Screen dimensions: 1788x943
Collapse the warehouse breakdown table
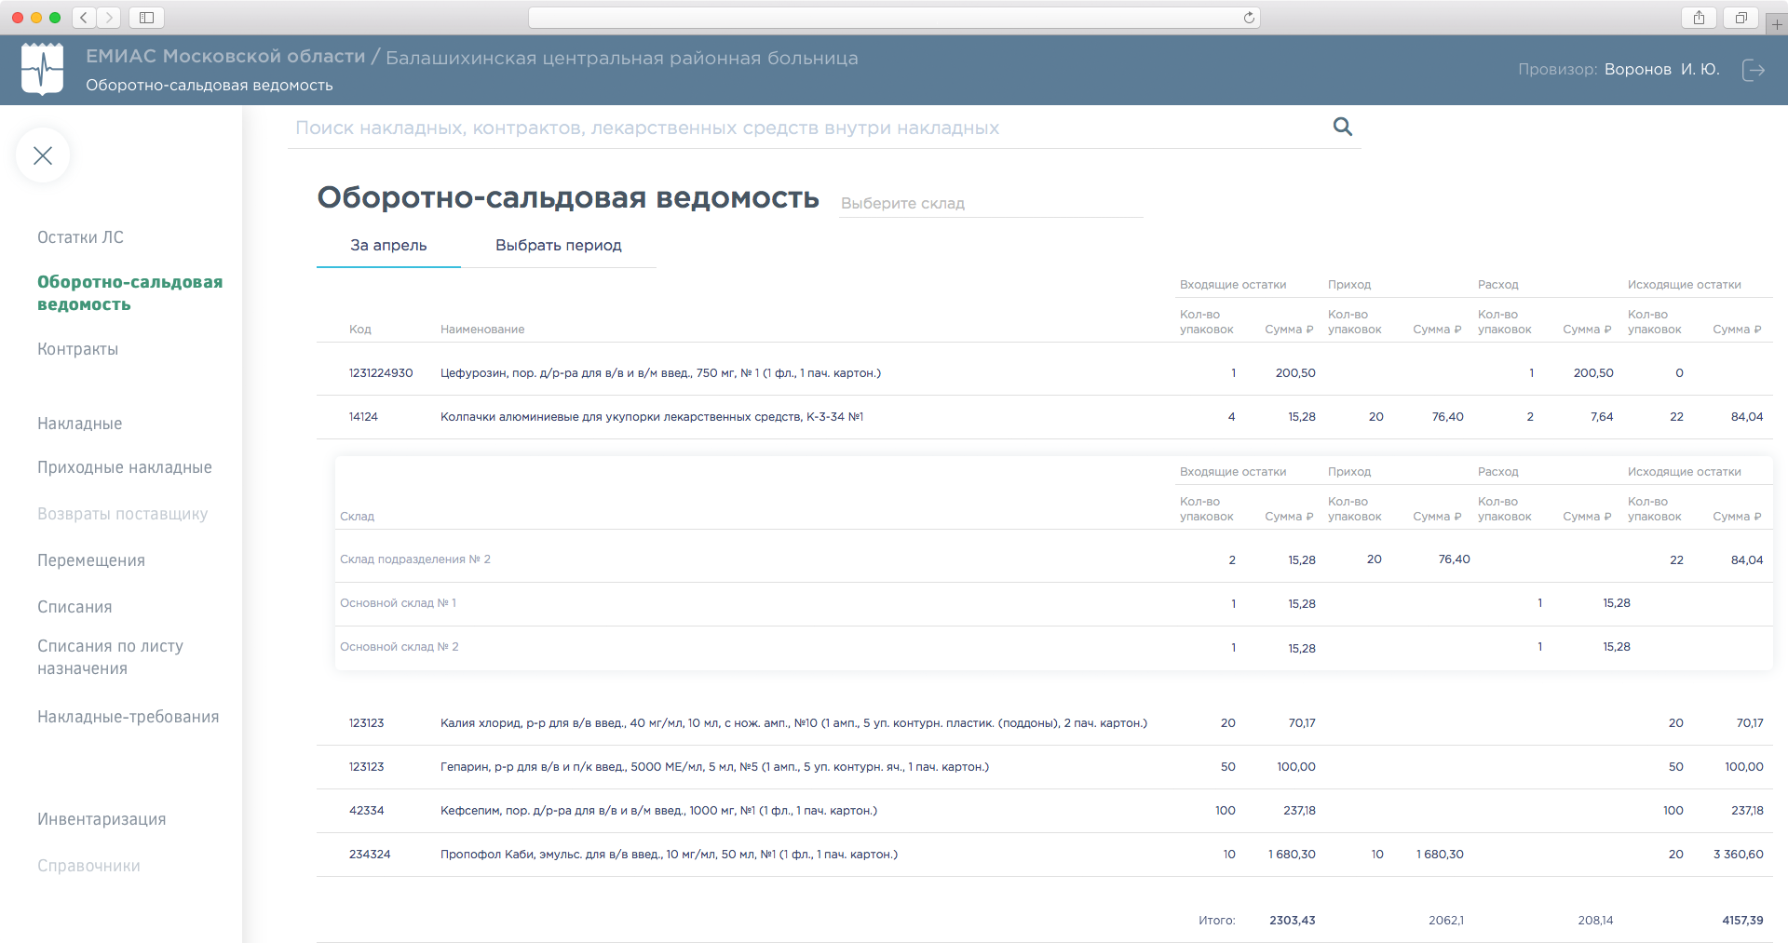tap(652, 417)
